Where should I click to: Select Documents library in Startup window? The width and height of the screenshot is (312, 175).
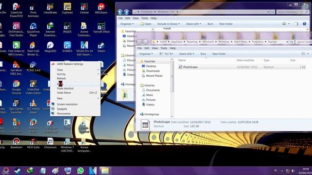[x=153, y=90]
